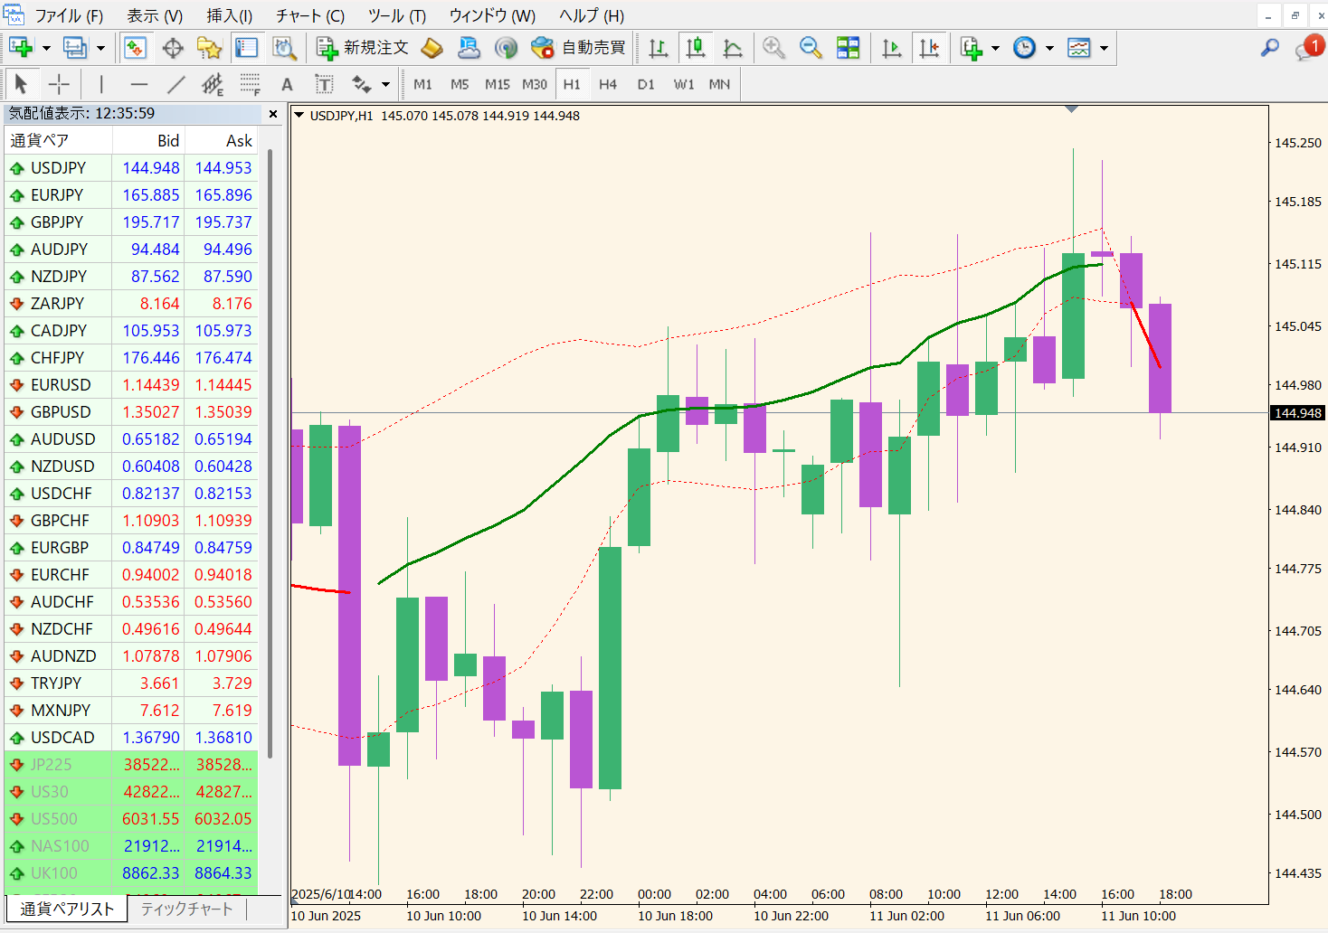Toggle the chart shift icon
This screenshot has height=933, width=1328.
pos(929,48)
